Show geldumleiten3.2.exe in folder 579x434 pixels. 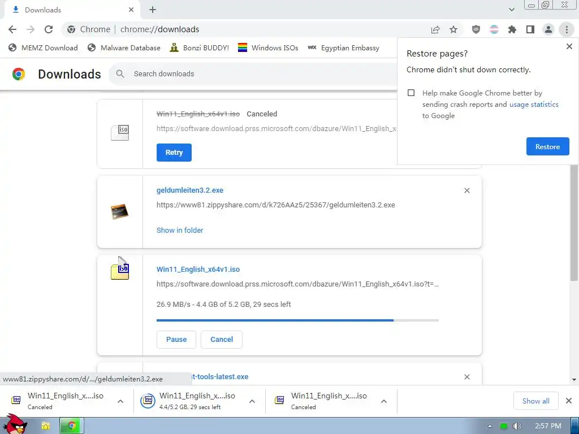coord(180,231)
